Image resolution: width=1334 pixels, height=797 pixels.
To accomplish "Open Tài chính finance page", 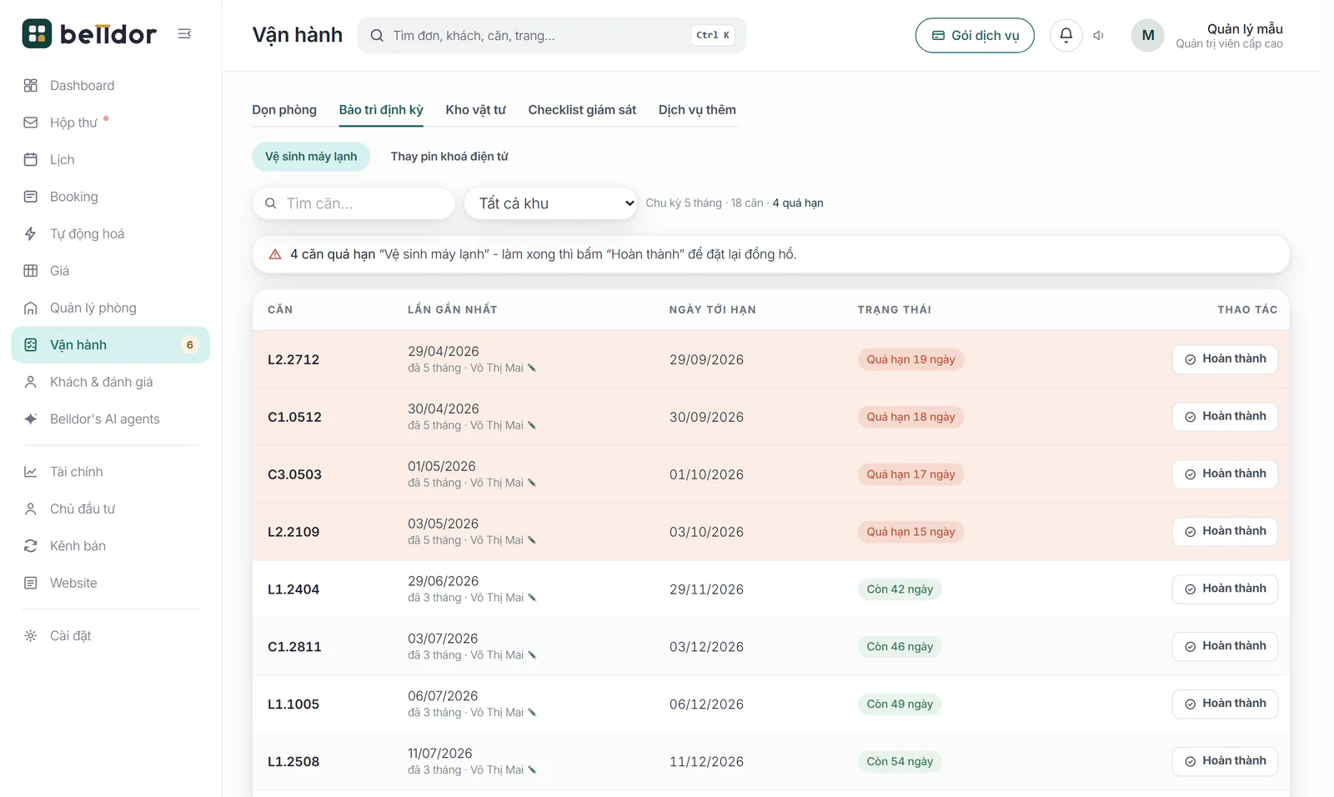I will point(110,472).
